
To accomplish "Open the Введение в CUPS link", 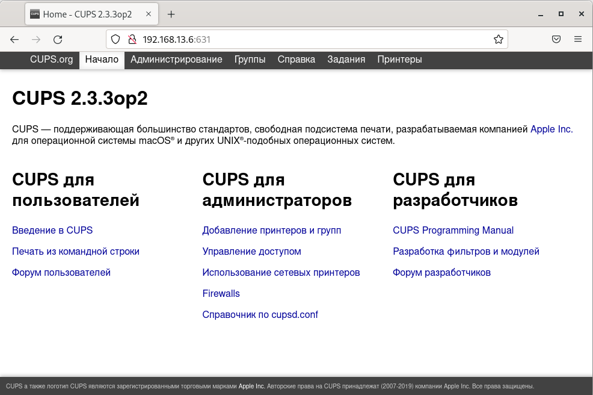I will tap(52, 230).
